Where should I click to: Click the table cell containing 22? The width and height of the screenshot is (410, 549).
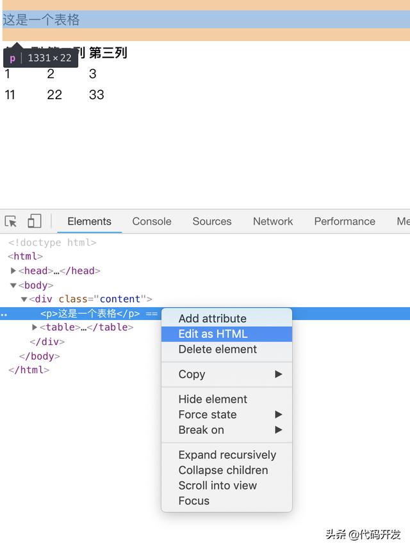click(x=54, y=95)
